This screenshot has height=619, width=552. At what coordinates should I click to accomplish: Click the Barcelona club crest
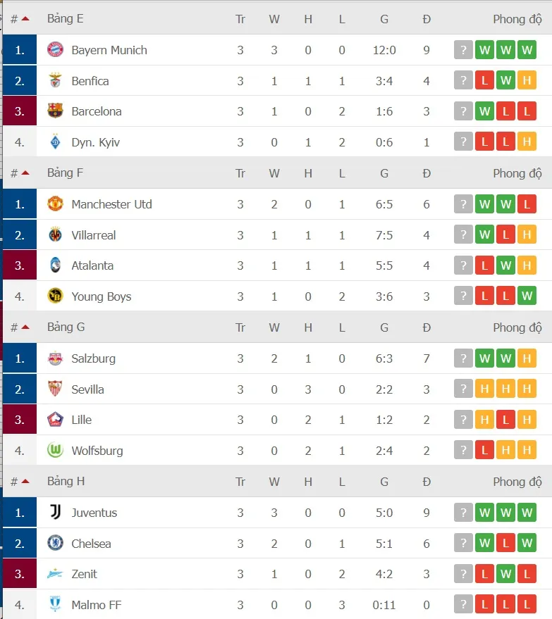(55, 111)
